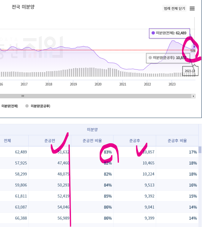Click the 51,632 cell
Viewport: 202px width, 227px height.
(63, 152)
